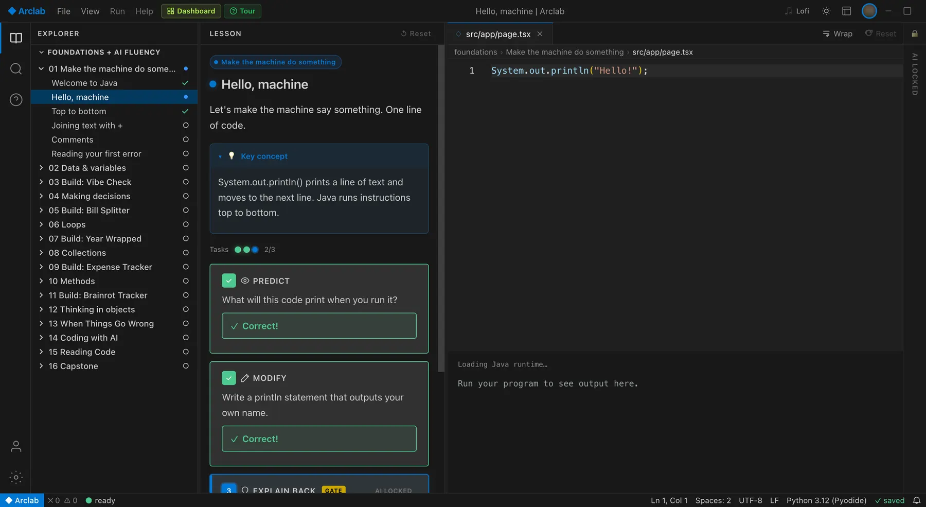Collapse the Key concept disclosure triangle

[220, 156]
